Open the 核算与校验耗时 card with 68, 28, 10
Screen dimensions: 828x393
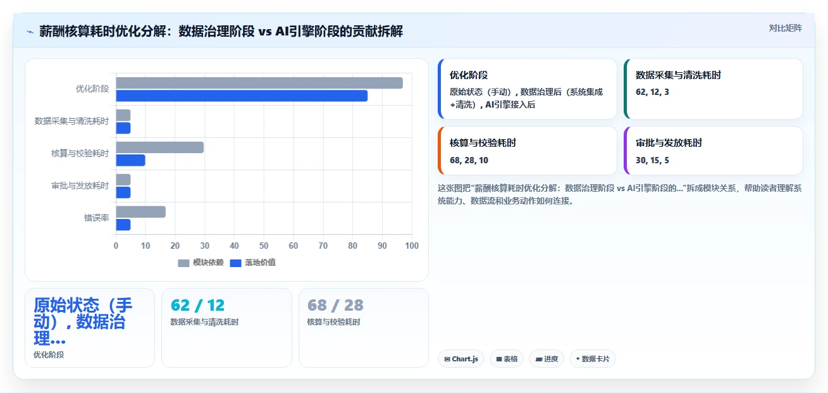tap(527, 151)
